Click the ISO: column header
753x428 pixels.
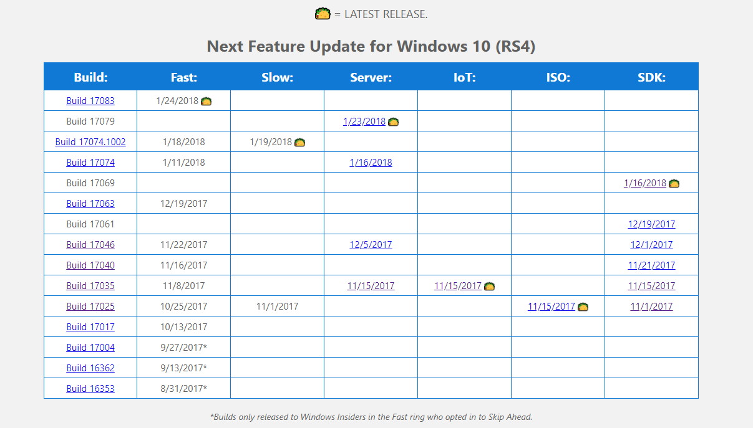pyautogui.click(x=558, y=77)
